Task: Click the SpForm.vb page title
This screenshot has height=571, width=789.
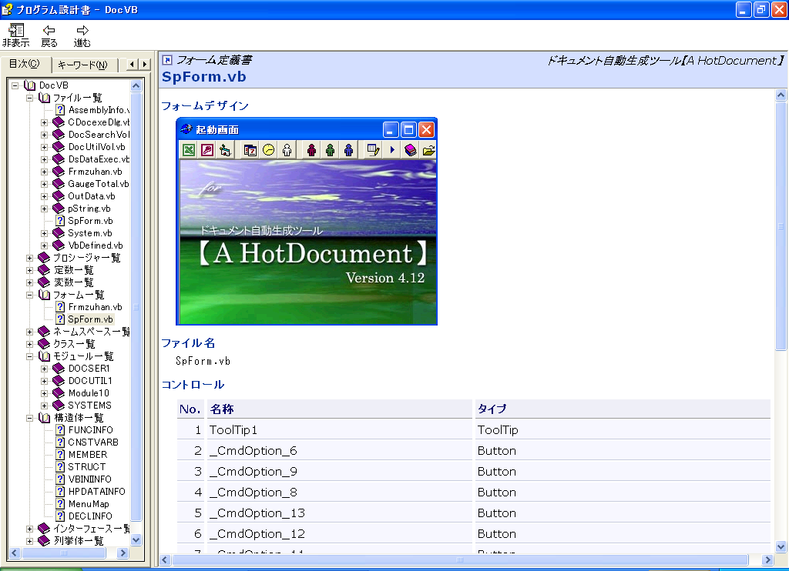Action: click(203, 77)
